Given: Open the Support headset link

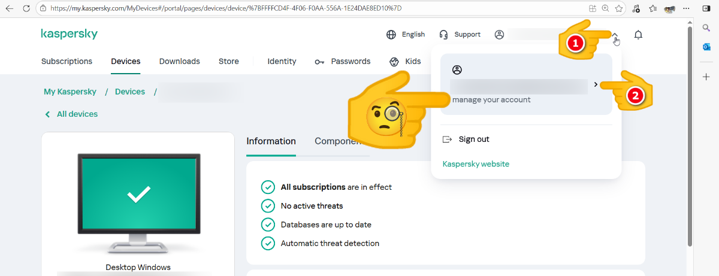Looking at the screenshot, I should click(460, 35).
